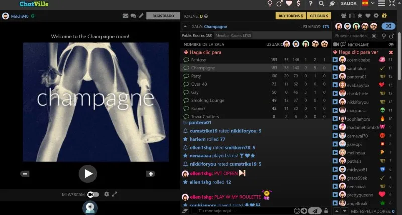Open the star favorites icon in right panel

point(360,16)
